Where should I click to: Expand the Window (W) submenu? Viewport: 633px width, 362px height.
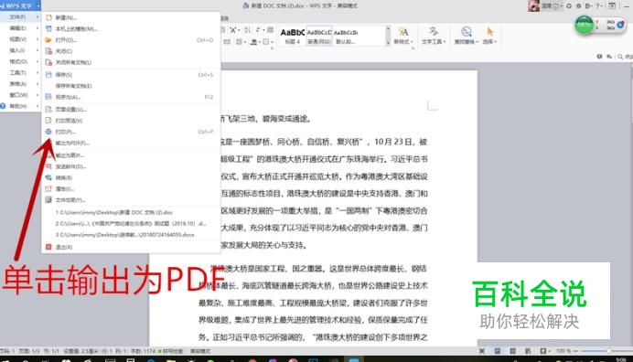pyautogui.click(x=20, y=95)
